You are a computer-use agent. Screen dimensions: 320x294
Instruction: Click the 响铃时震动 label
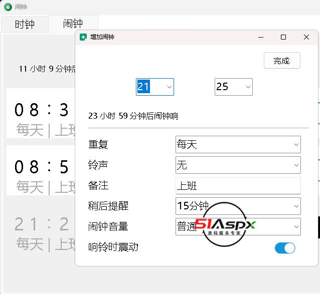(113, 247)
